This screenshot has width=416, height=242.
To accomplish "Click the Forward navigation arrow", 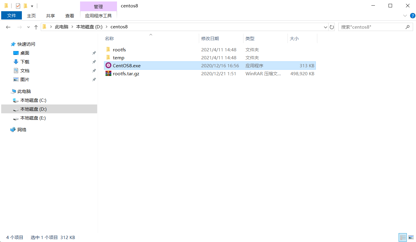I will coord(19,27).
